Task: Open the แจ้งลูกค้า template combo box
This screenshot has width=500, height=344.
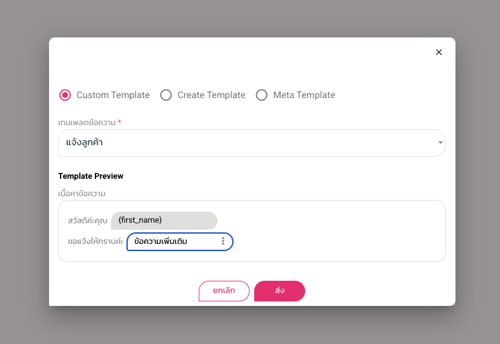Action: coord(245,143)
